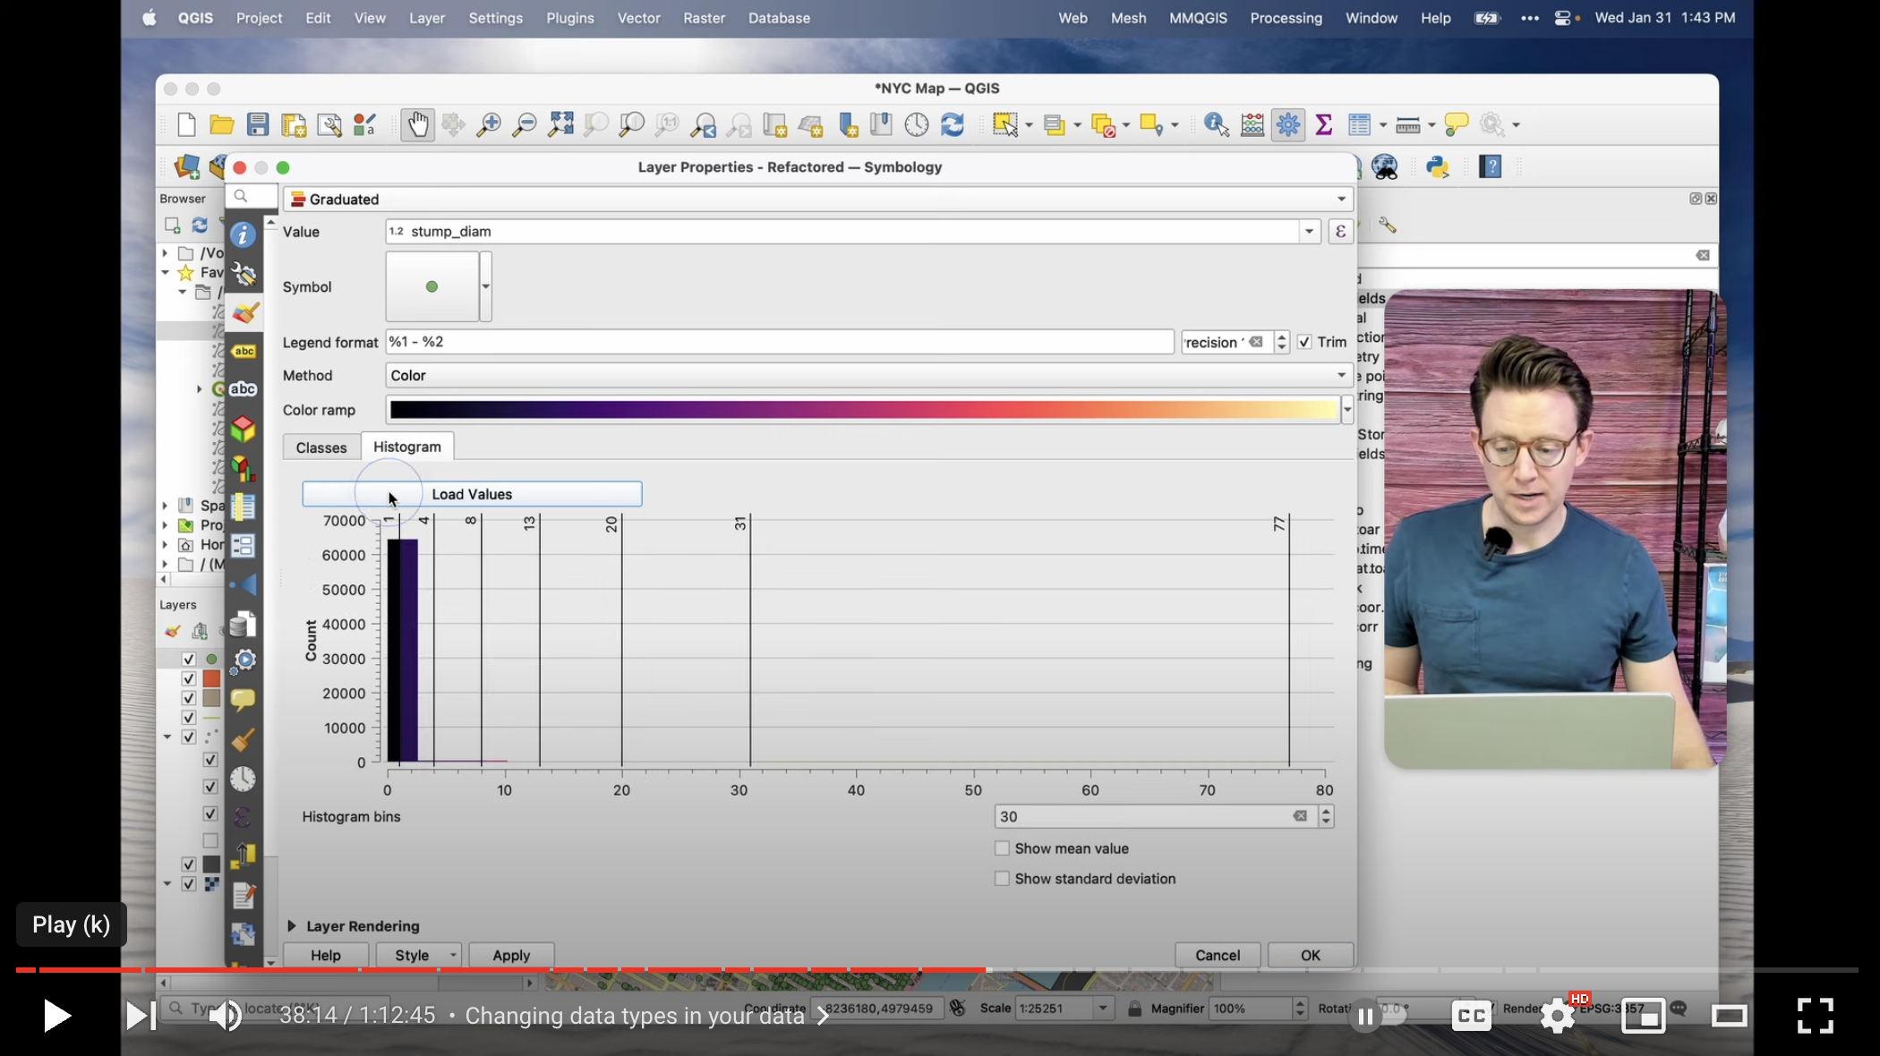Enable the unchecked layer checkbox in Layers panel
This screenshot has height=1056, width=1880.
(210, 841)
